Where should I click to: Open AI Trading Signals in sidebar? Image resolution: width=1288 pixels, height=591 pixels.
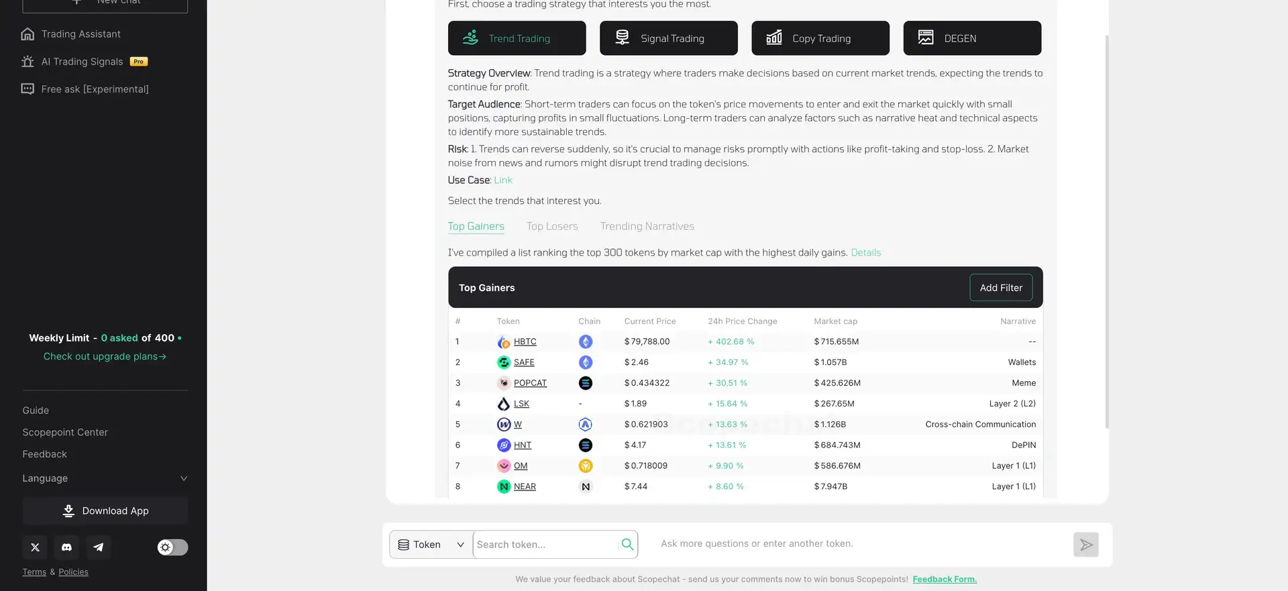83,62
